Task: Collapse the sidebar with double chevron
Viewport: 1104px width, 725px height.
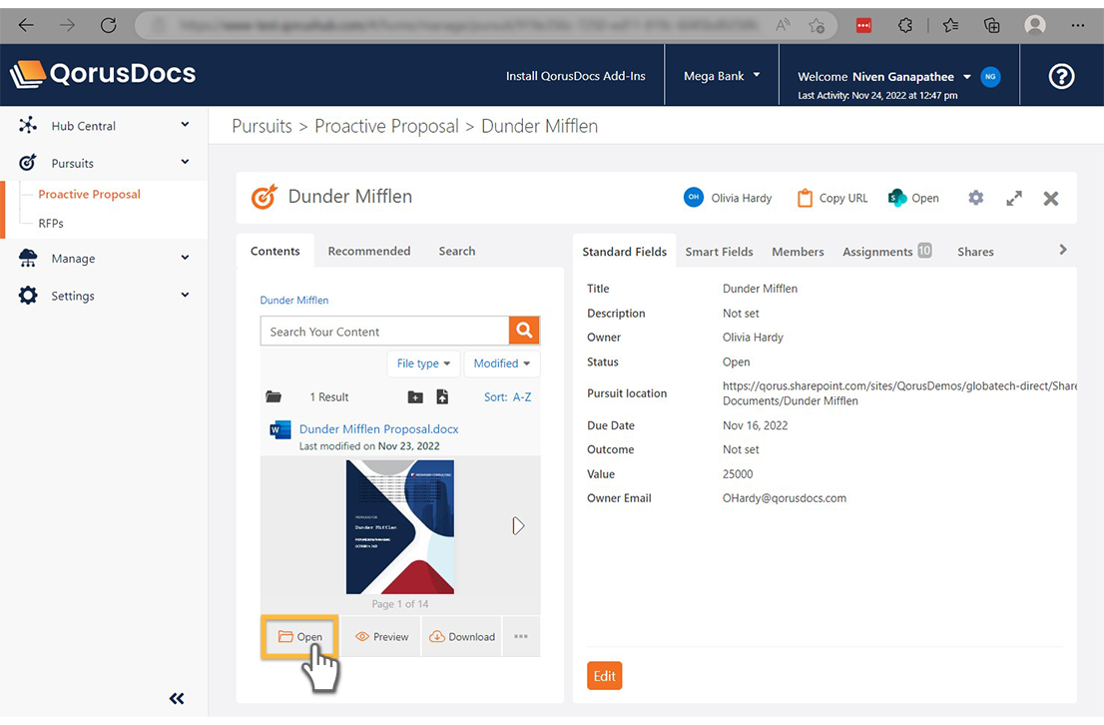Action: point(177,698)
